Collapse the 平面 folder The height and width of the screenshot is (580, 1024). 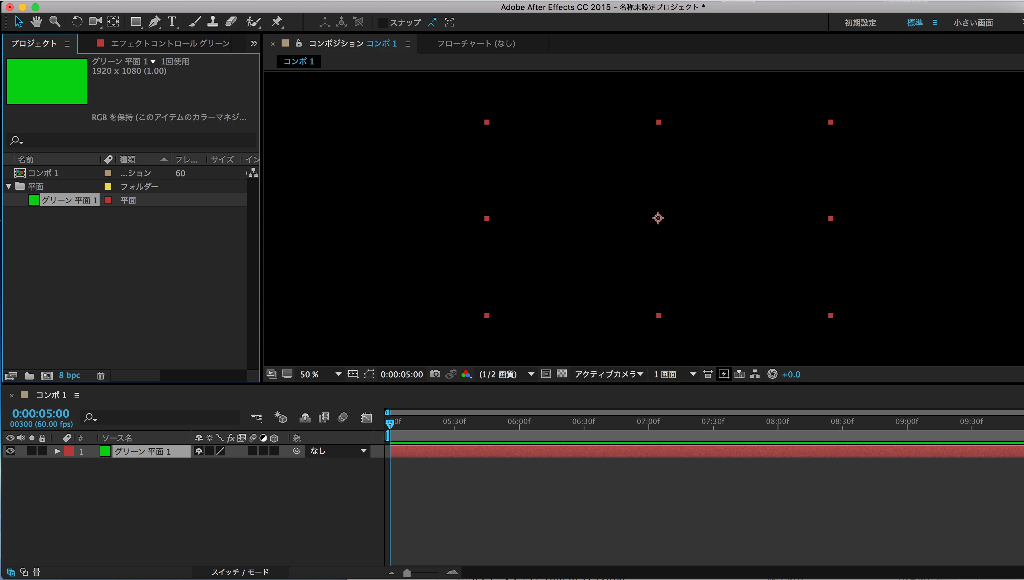9,187
